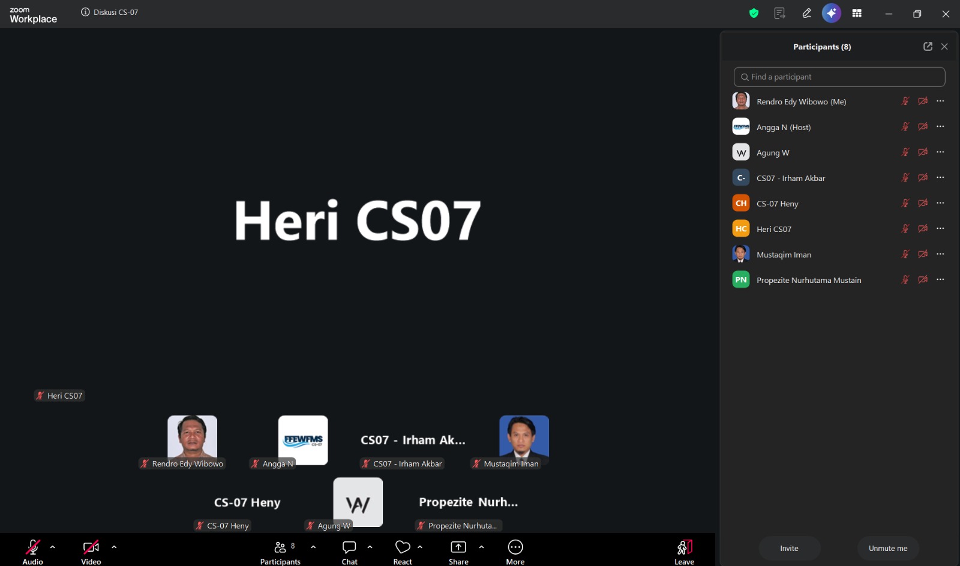The height and width of the screenshot is (566, 960).
Task: Click Mustaqim Iman name in participants list
Action: tap(784, 255)
